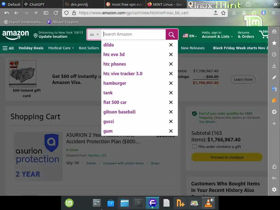Image resolution: width=280 pixels, height=210 pixels.
Task: Click Update location link
Action: [x=53, y=37]
